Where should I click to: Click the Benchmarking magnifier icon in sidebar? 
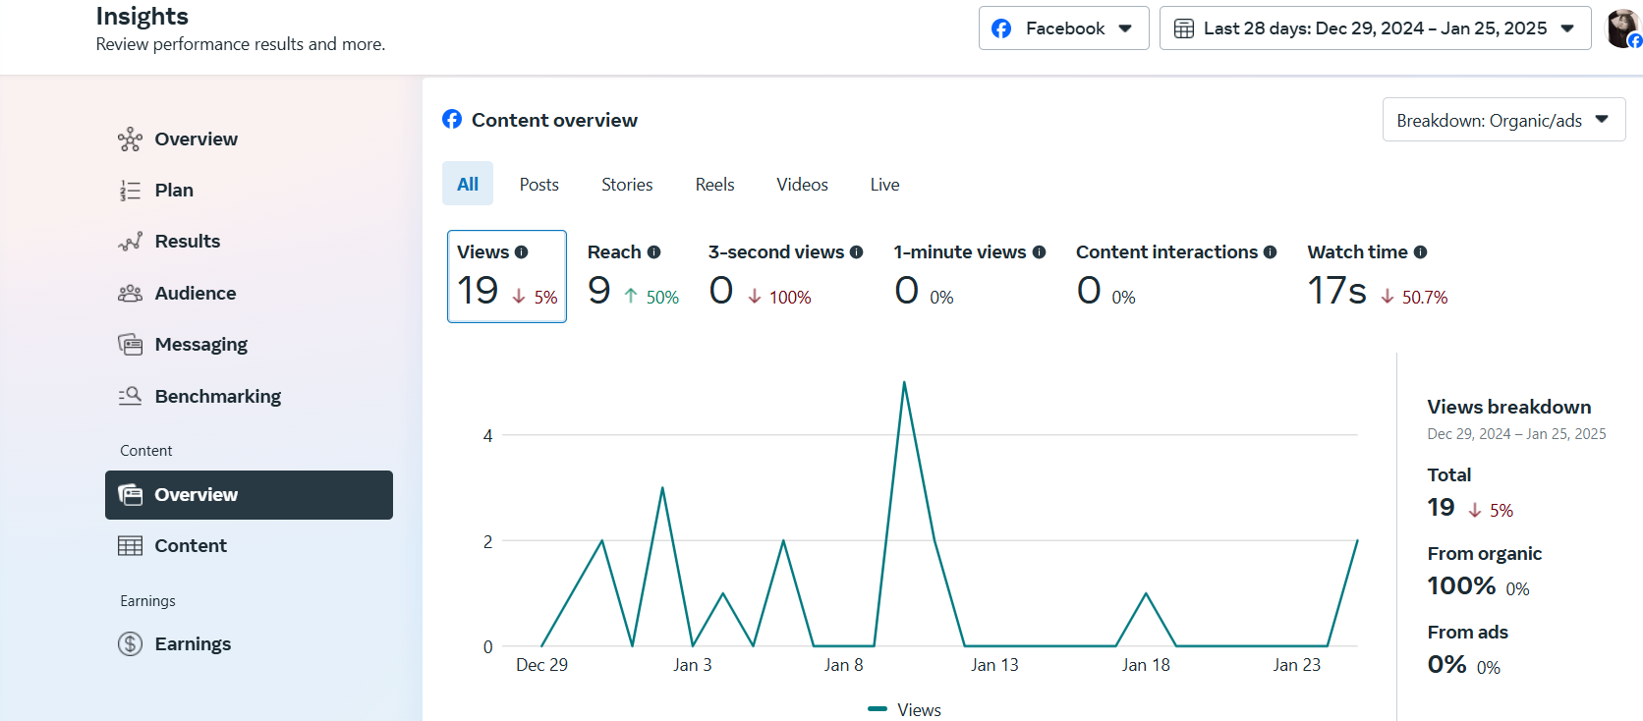click(x=130, y=396)
